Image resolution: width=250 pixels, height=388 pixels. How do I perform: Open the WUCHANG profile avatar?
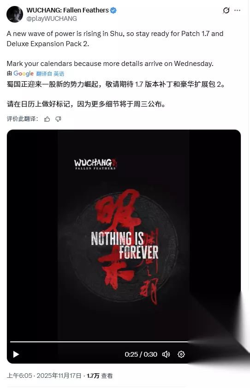15,14
